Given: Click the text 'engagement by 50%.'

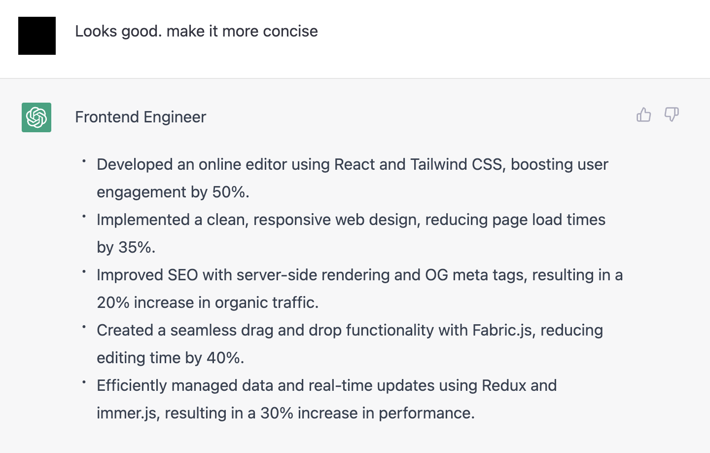Looking at the screenshot, I should (173, 192).
